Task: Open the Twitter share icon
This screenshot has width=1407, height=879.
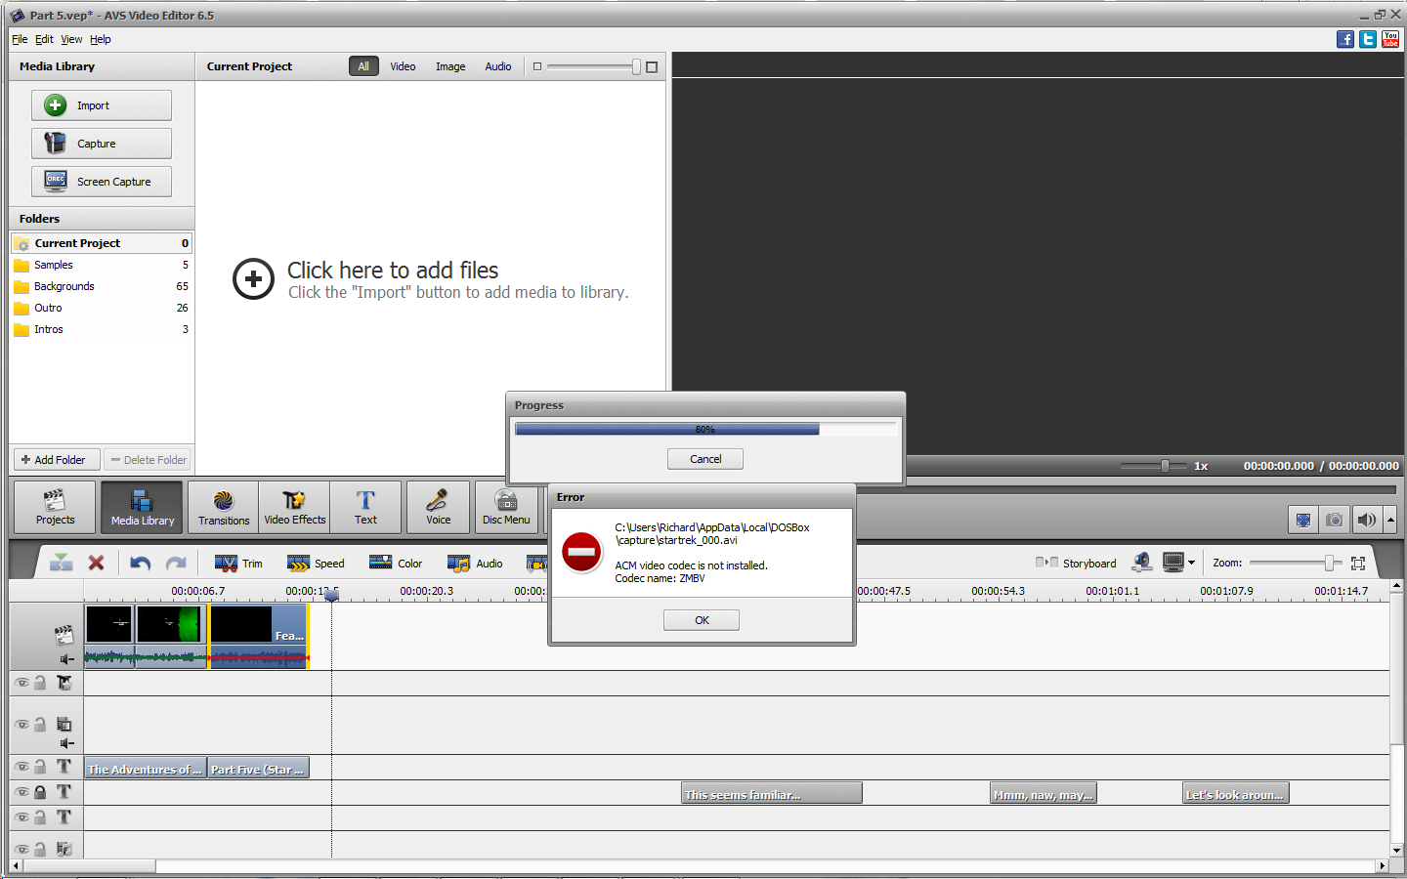Action: (x=1368, y=39)
